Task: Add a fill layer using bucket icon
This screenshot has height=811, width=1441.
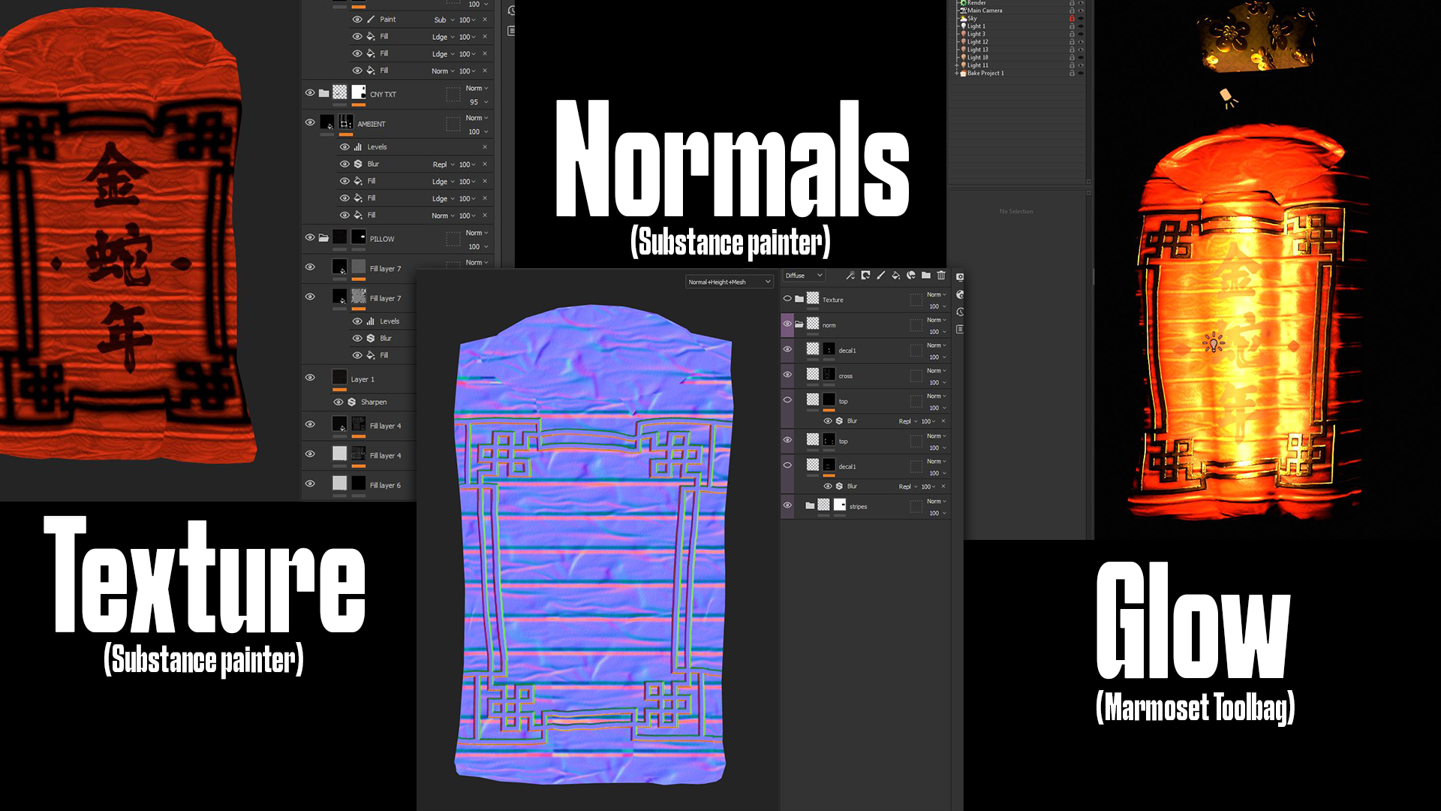Action: click(x=895, y=276)
